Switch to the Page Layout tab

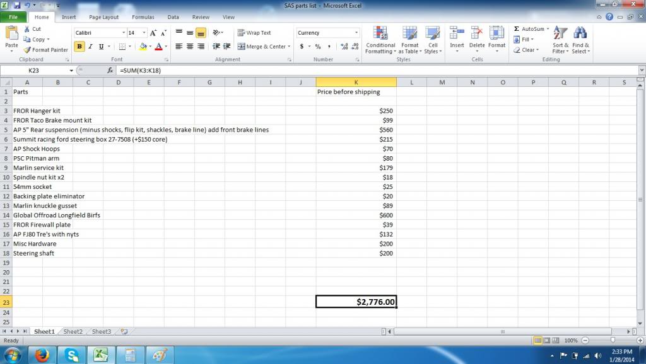104,17
